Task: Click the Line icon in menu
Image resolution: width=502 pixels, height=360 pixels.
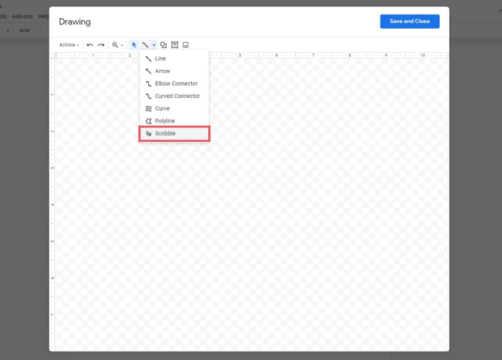Action: (x=149, y=59)
